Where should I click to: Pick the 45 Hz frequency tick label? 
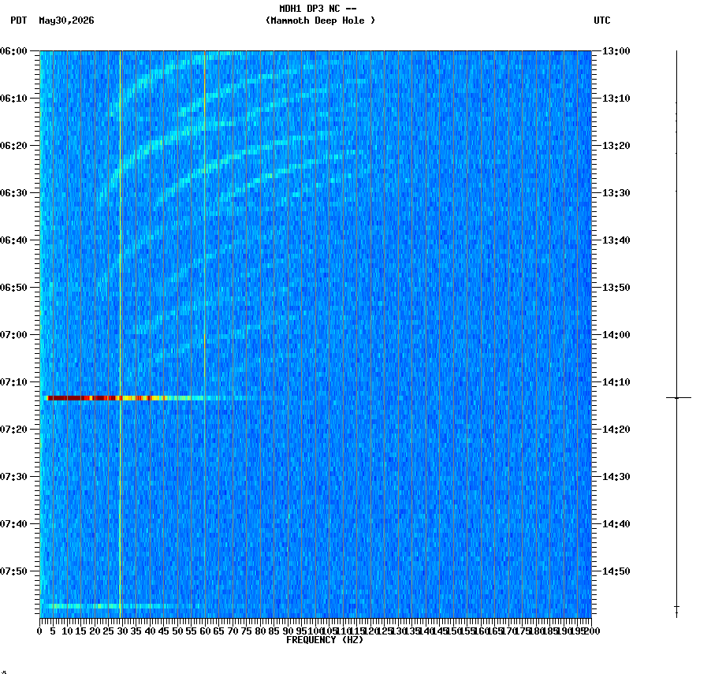tap(164, 631)
